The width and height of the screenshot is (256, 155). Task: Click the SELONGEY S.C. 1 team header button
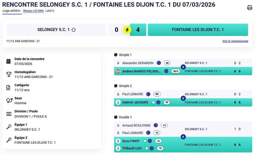pos(57,30)
